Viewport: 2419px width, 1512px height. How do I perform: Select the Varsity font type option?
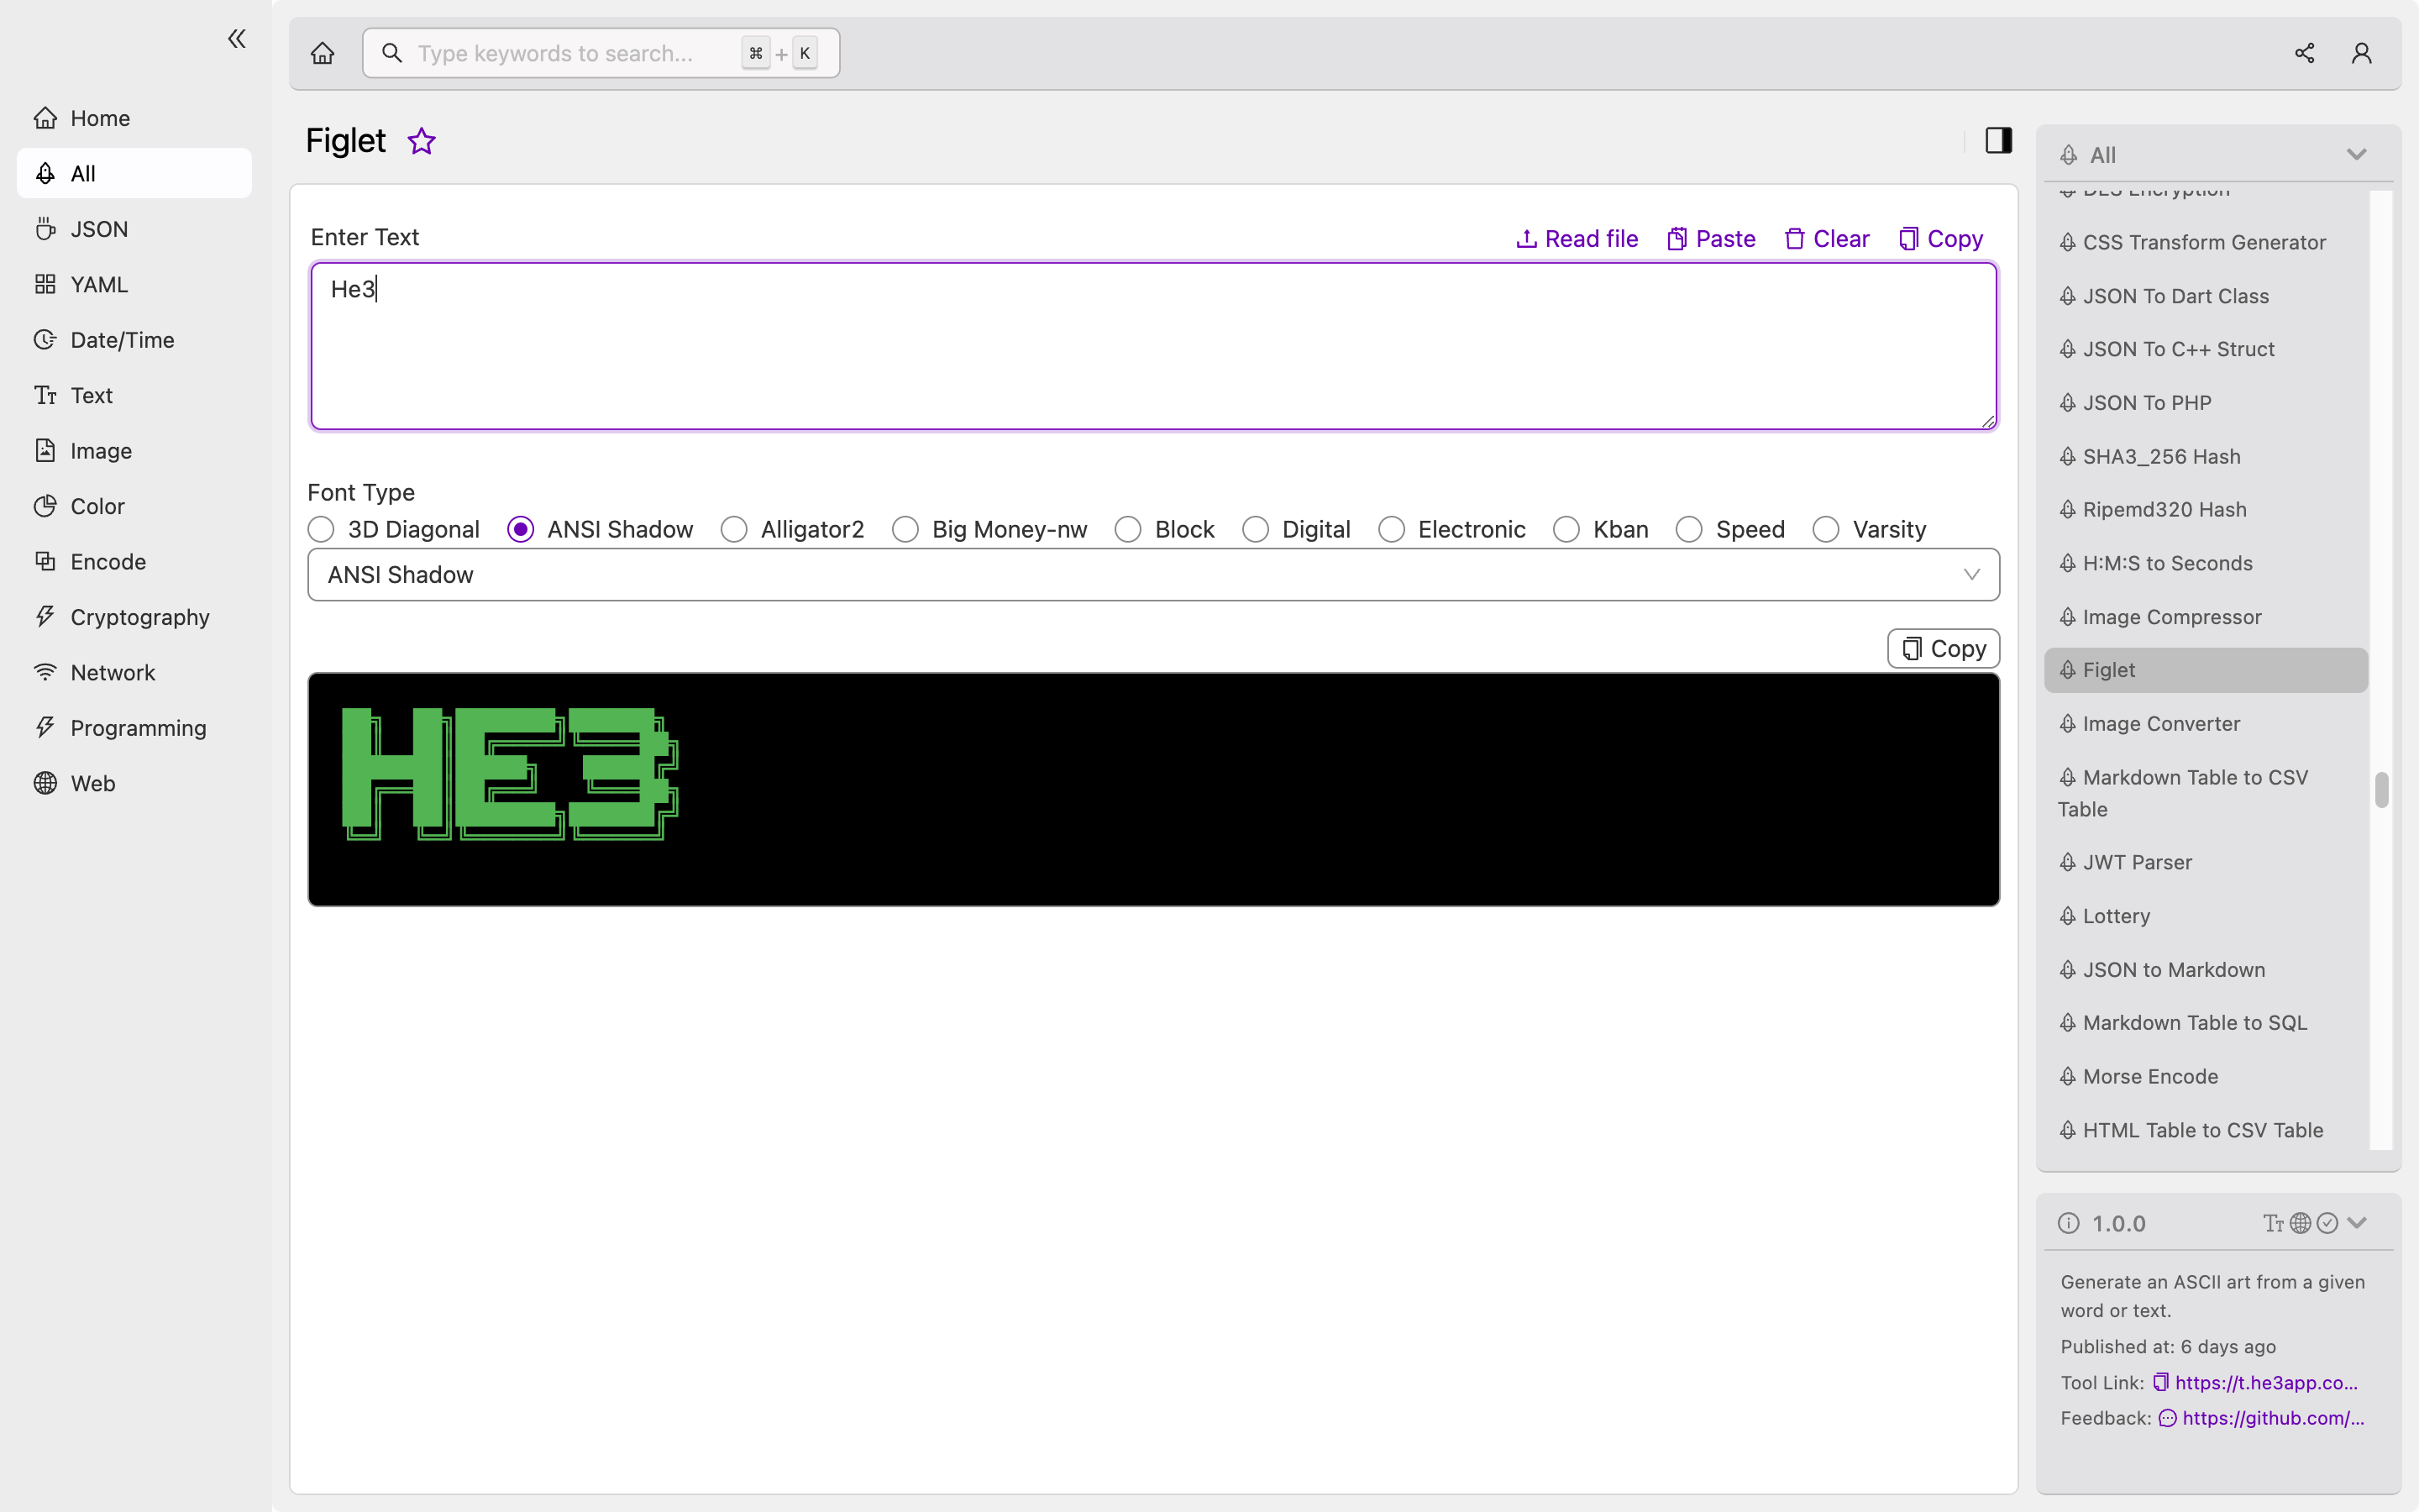[x=1825, y=529]
